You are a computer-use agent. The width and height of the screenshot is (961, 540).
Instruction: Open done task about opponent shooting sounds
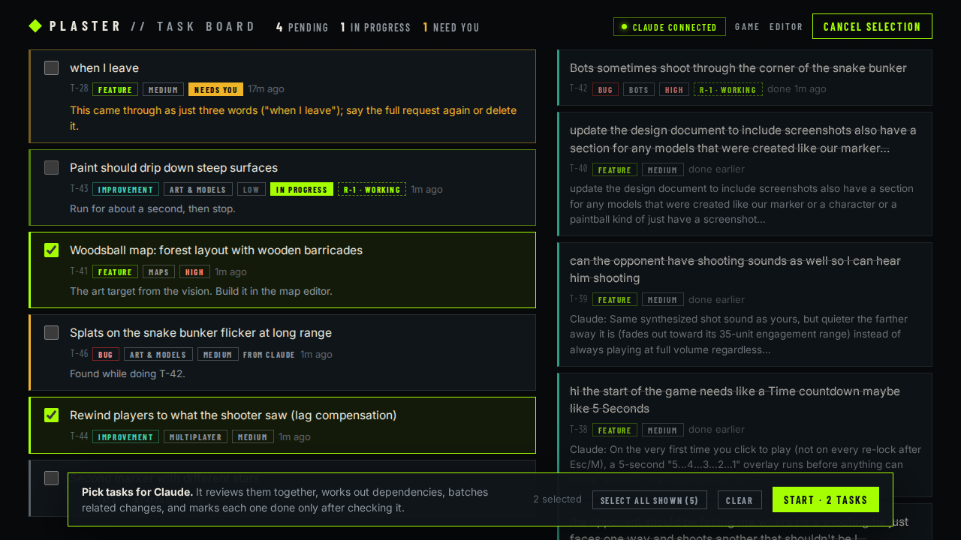coord(735,269)
